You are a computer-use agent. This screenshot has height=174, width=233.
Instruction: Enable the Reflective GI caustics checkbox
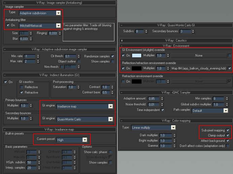[22, 87]
